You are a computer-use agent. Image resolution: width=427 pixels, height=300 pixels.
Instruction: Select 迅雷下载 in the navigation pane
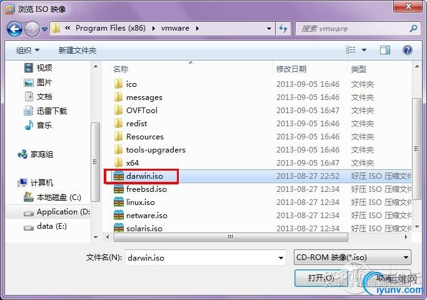[x=45, y=111]
